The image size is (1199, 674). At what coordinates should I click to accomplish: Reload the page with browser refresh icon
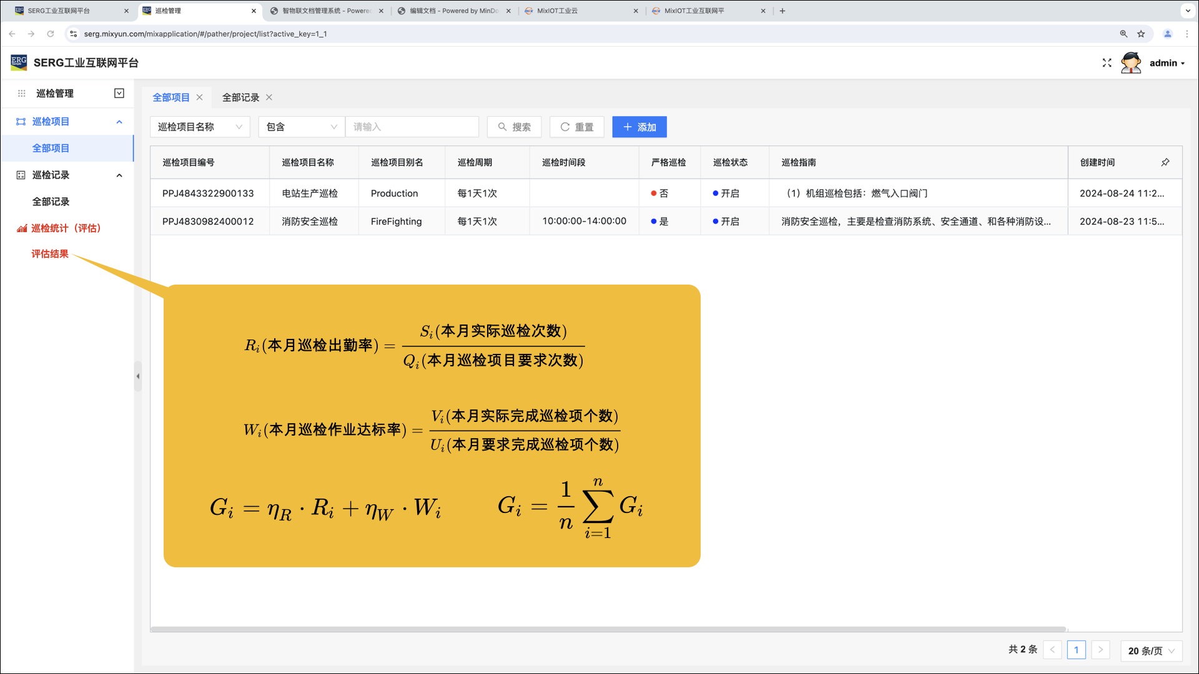pos(51,34)
